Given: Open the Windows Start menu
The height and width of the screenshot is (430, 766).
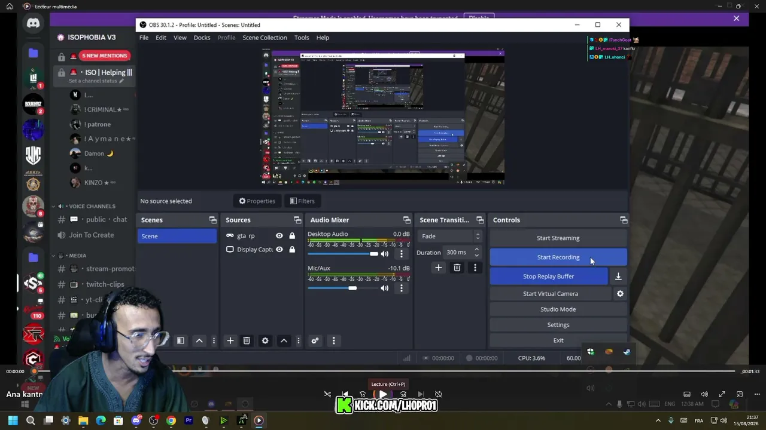Looking at the screenshot, I should [x=13, y=420].
